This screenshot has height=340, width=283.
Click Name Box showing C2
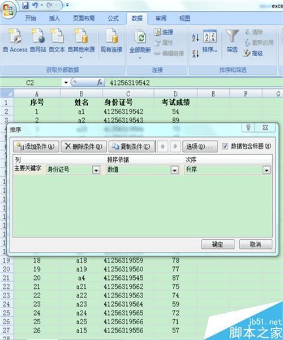click(31, 83)
